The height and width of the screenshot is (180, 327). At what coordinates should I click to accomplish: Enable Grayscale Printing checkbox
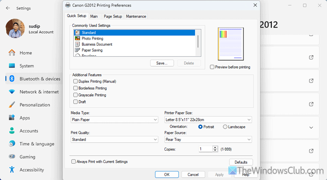click(x=76, y=95)
